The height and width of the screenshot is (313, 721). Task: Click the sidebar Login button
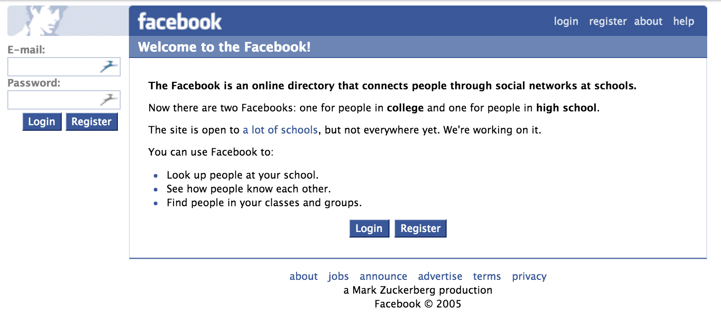tap(42, 122)
